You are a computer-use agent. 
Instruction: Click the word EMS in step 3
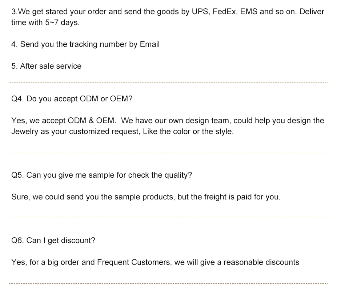[x=249, y=12]
